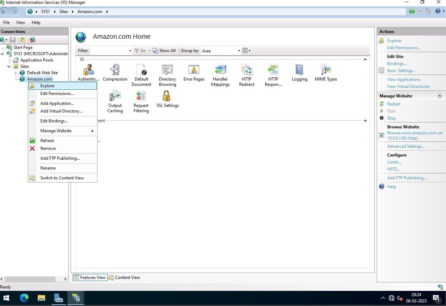Click View Applications in Actions pane
This screenshot has height=306, width=446.
pos(404,79)
